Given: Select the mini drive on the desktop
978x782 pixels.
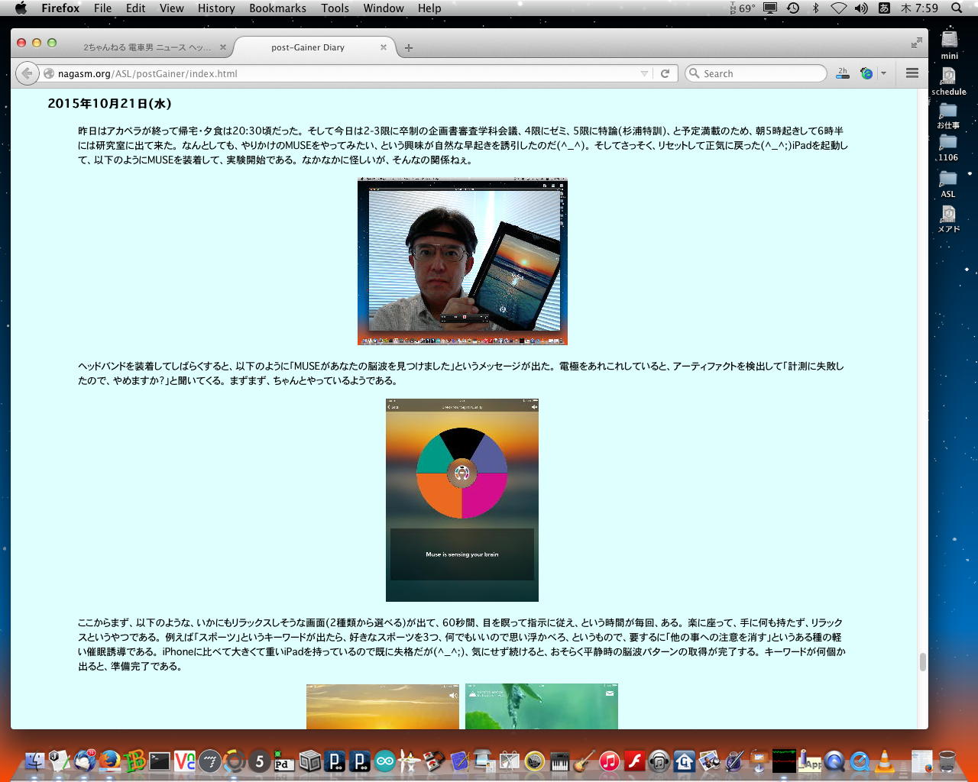Looking at the screenshot, I should pyautogui.click(x=949, y=44).
